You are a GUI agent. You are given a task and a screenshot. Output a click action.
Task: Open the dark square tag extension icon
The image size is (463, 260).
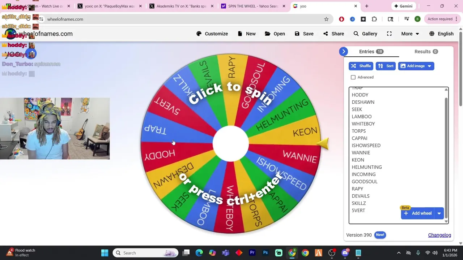363,19
